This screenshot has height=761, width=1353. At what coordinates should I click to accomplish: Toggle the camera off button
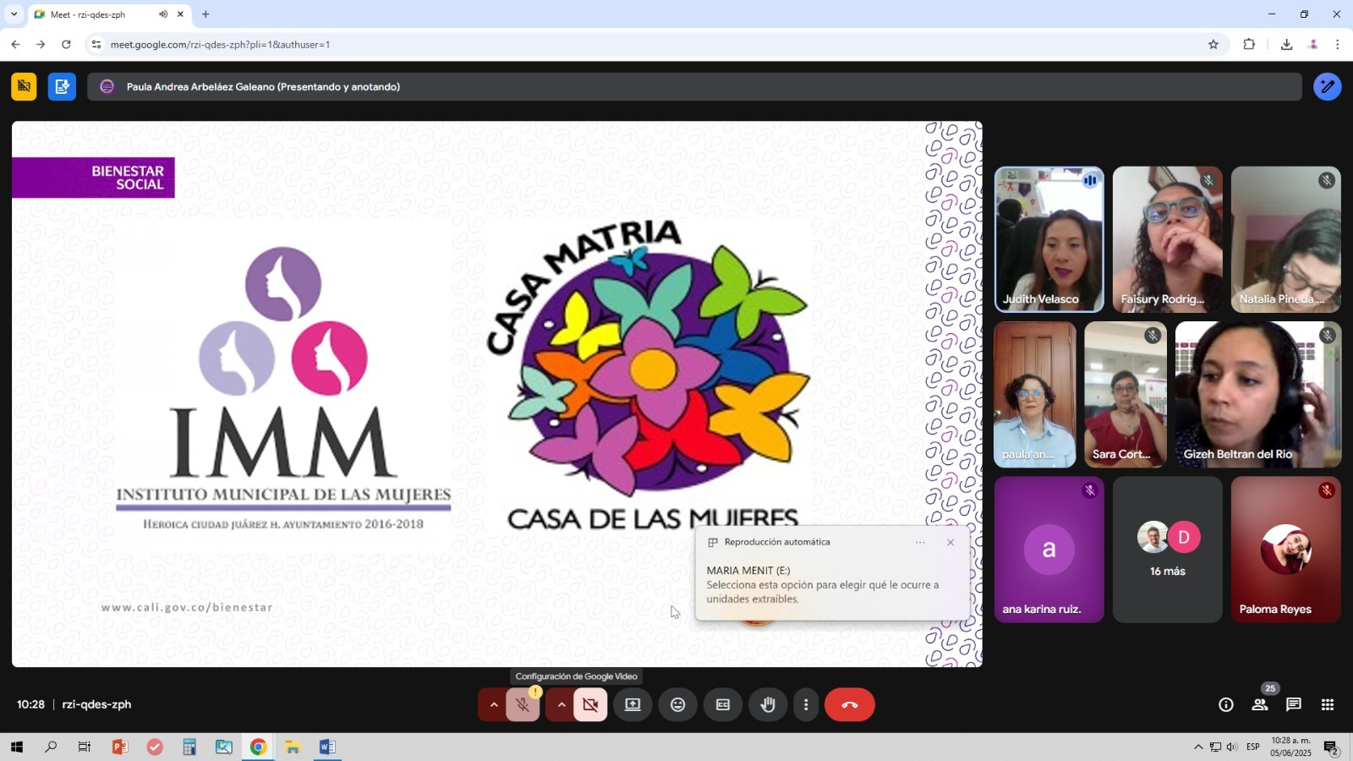[x=590, y=704]
